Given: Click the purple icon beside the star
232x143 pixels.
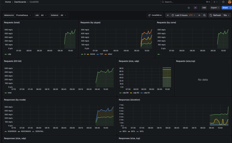Looking at the screenshot, I should tap(195, 8).
